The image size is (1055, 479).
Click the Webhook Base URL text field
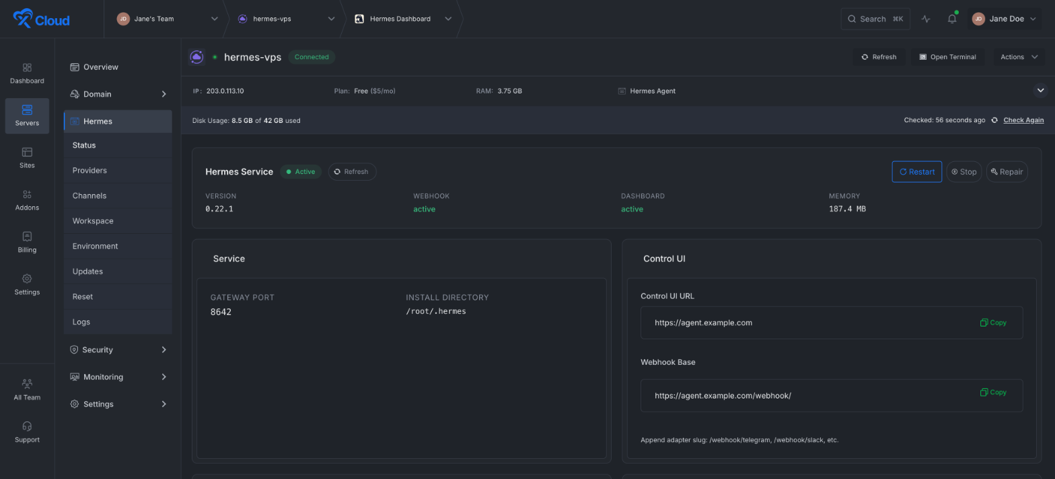click(x=832, y=395)
